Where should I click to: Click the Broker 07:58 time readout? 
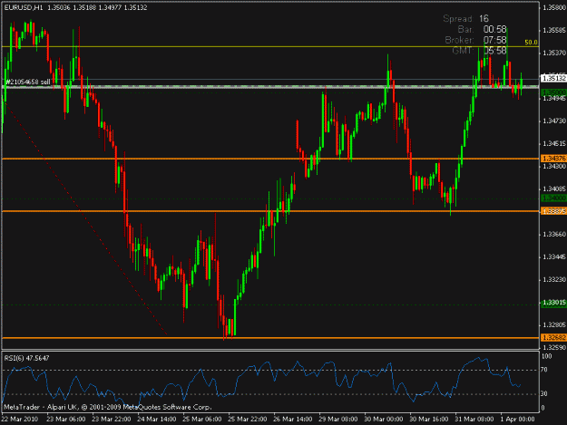point(475,40)
